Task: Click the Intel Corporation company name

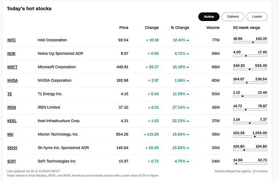Action: tap(52, 40)
